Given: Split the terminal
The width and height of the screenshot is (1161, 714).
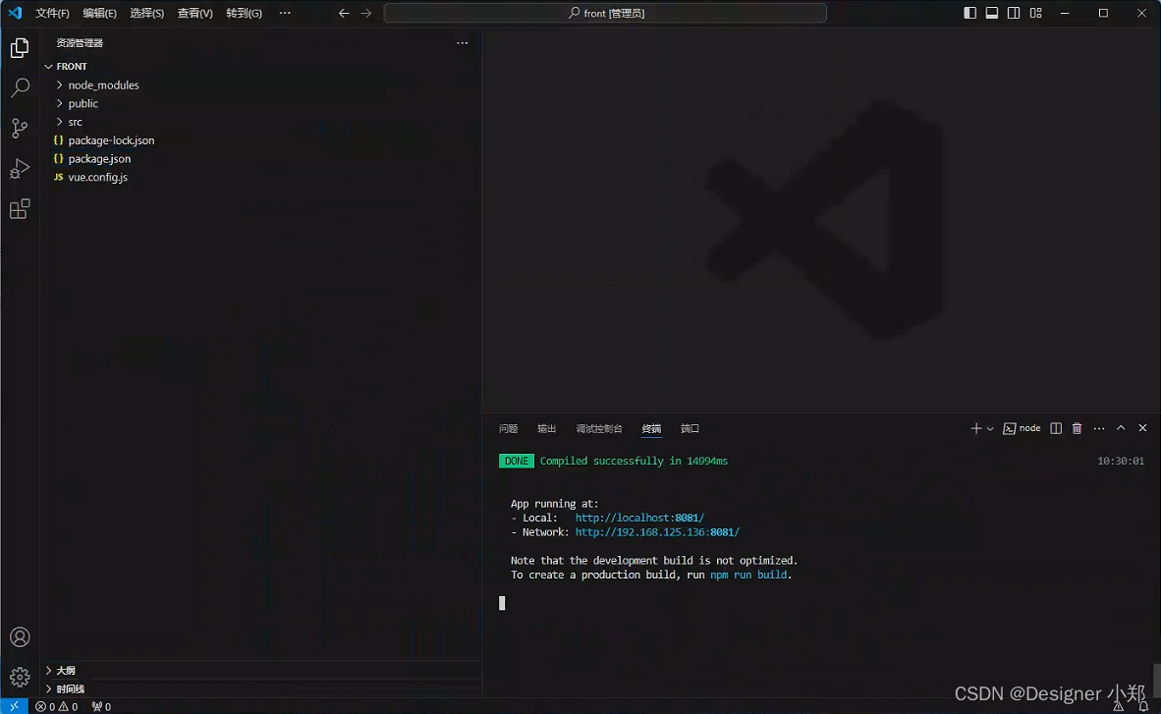Looking at the screenshot, I should [1056, 428].
